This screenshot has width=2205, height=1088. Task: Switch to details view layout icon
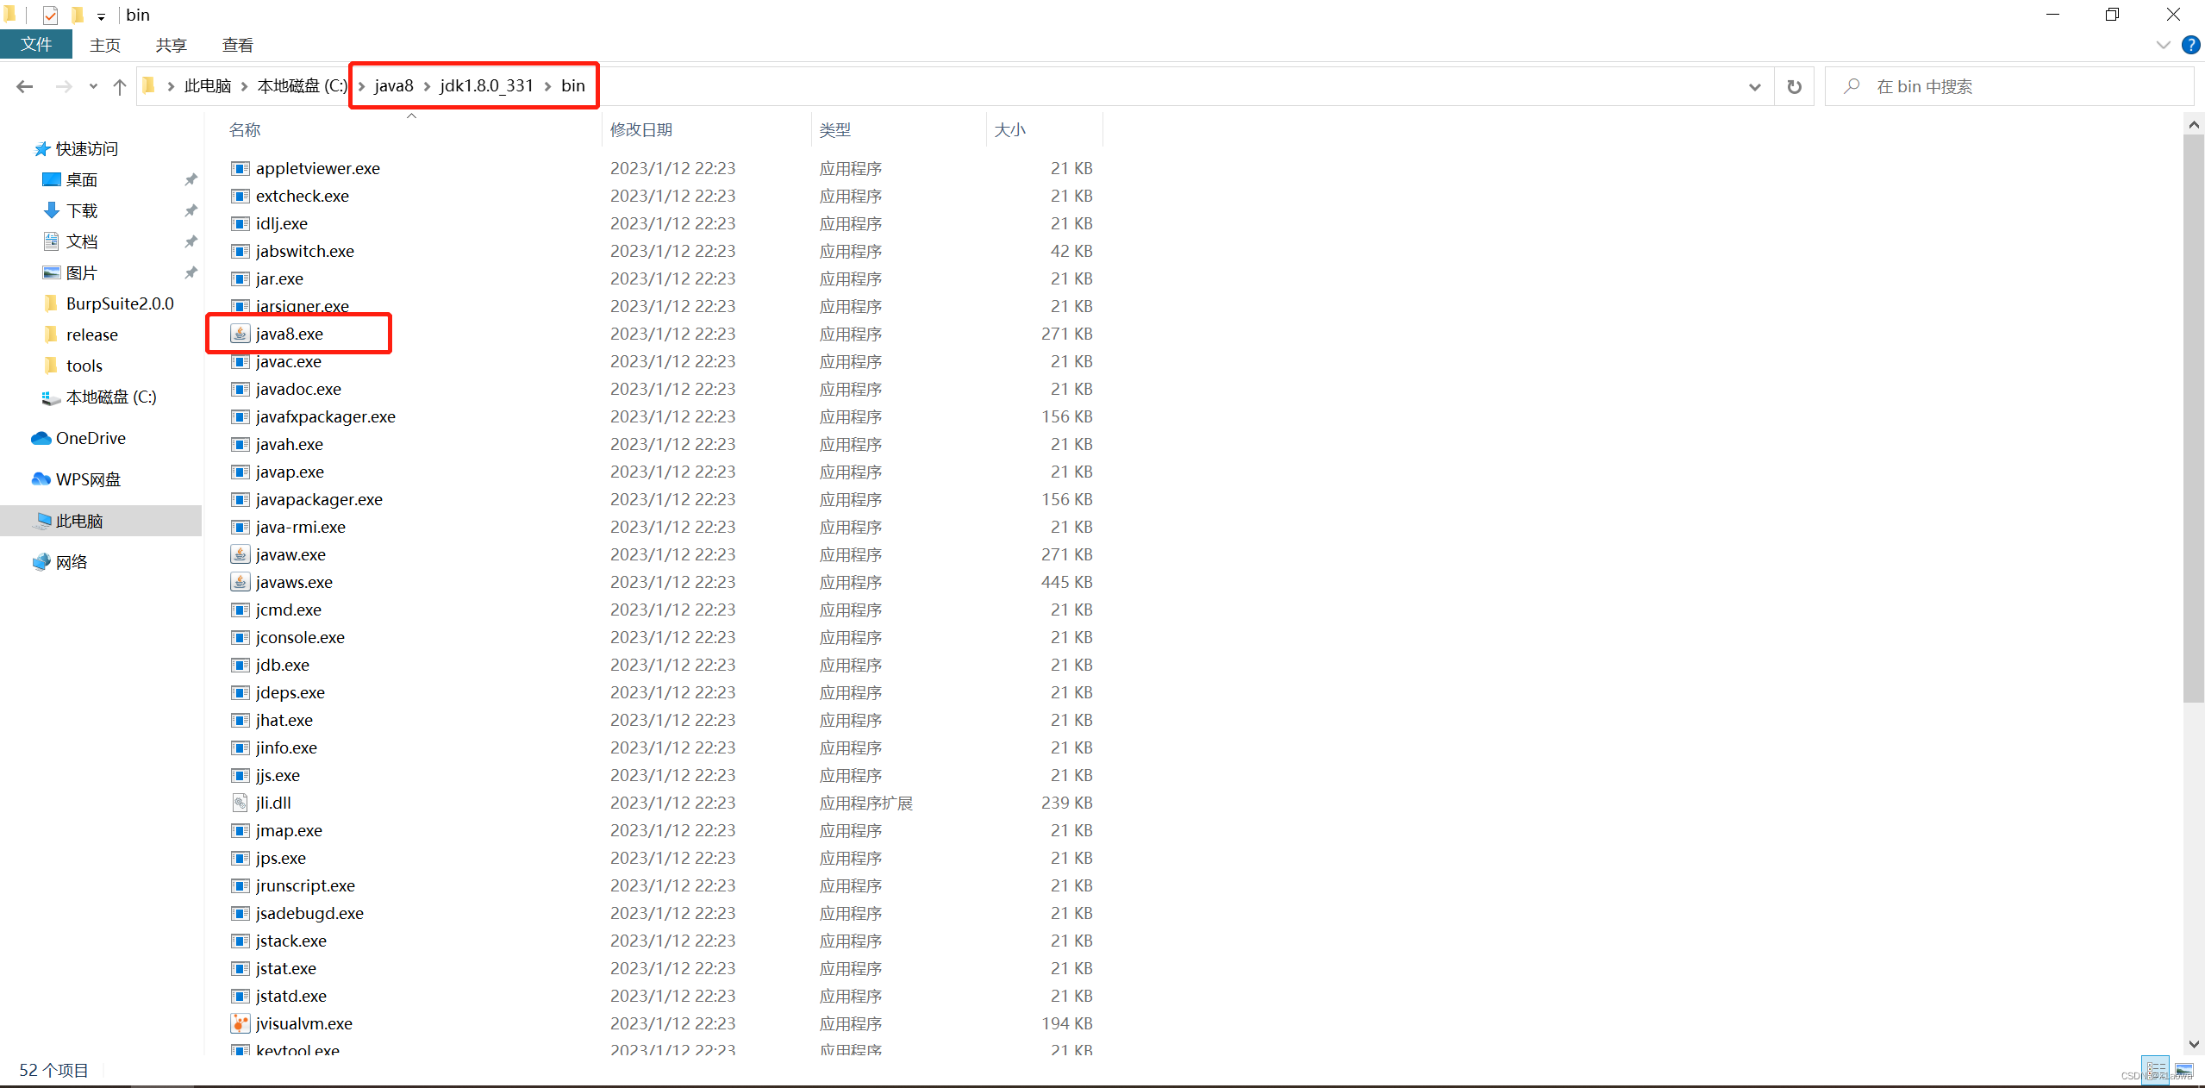pyautogui.click(x=2155, y=1070)
